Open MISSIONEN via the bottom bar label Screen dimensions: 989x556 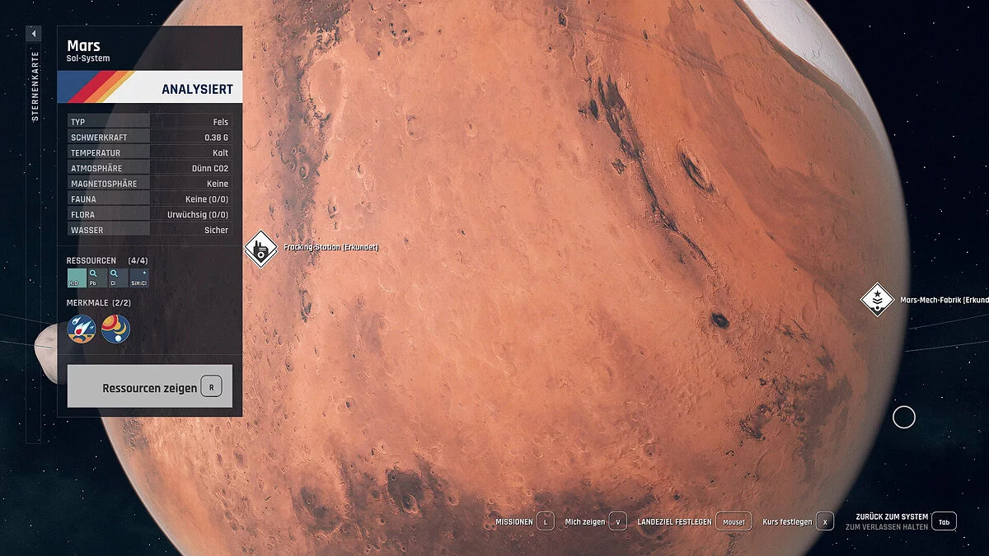point(514,522)
